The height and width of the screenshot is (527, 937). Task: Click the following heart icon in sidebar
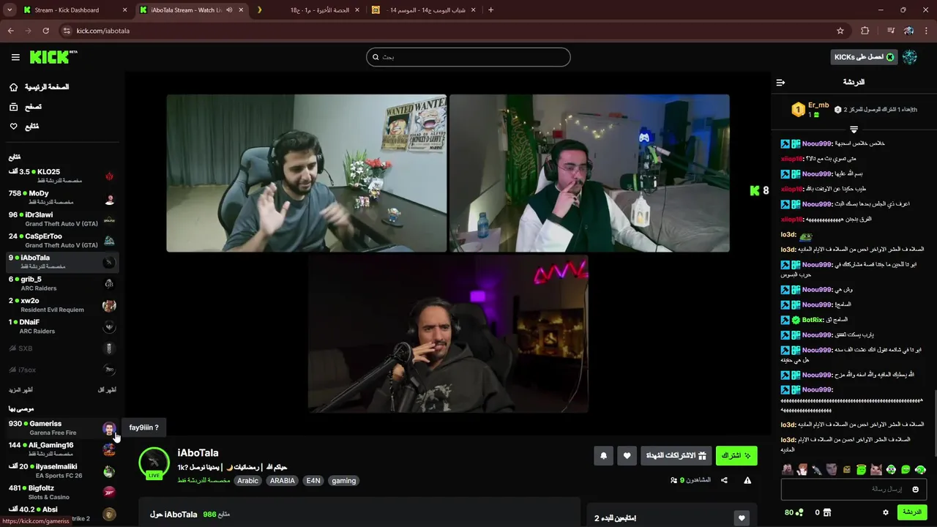point(13,127)
